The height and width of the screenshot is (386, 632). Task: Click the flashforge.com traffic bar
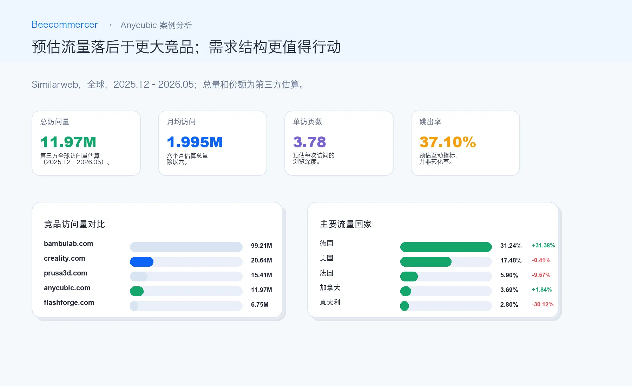click(134, 306)
